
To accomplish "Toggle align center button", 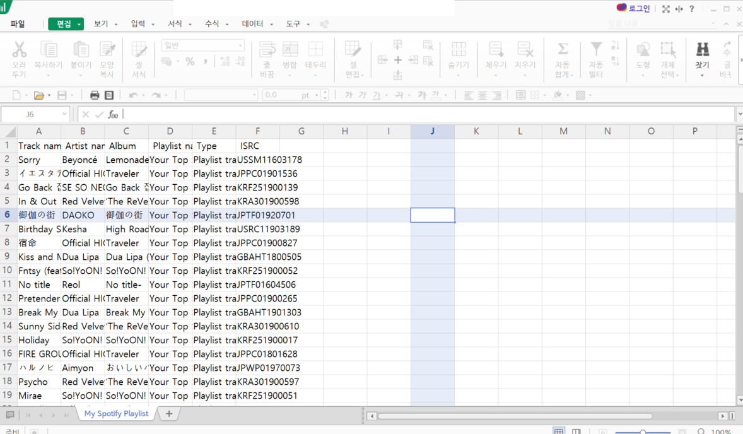I will 483,95.
